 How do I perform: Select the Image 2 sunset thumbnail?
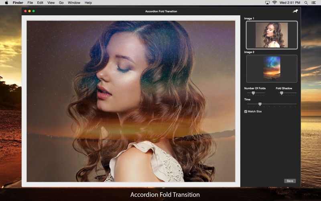[x=272, y=68]
